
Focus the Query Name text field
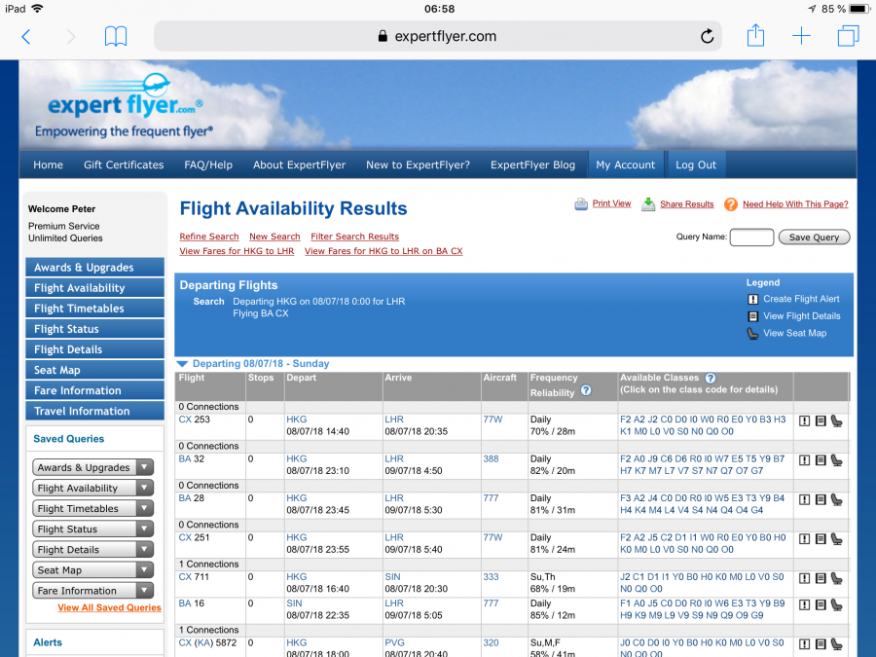pyautogui.click(x=751, y=237)
